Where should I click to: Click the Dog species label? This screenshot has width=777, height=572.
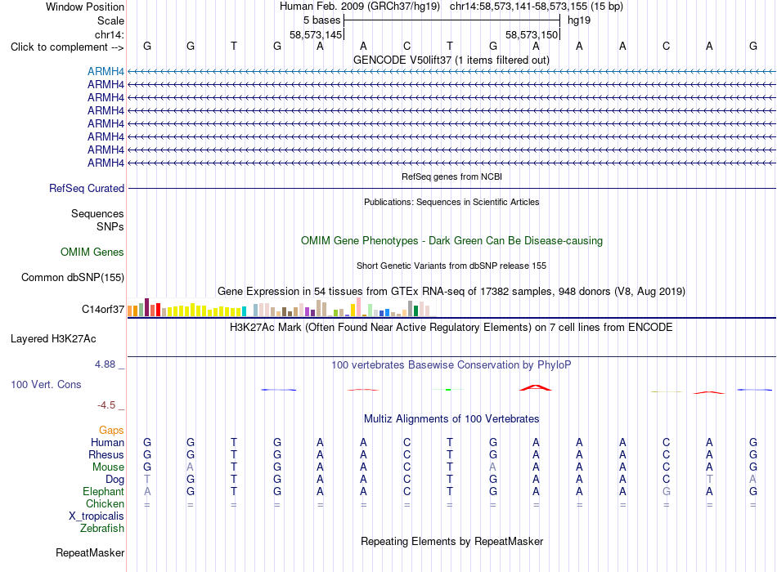pos(115,480)
